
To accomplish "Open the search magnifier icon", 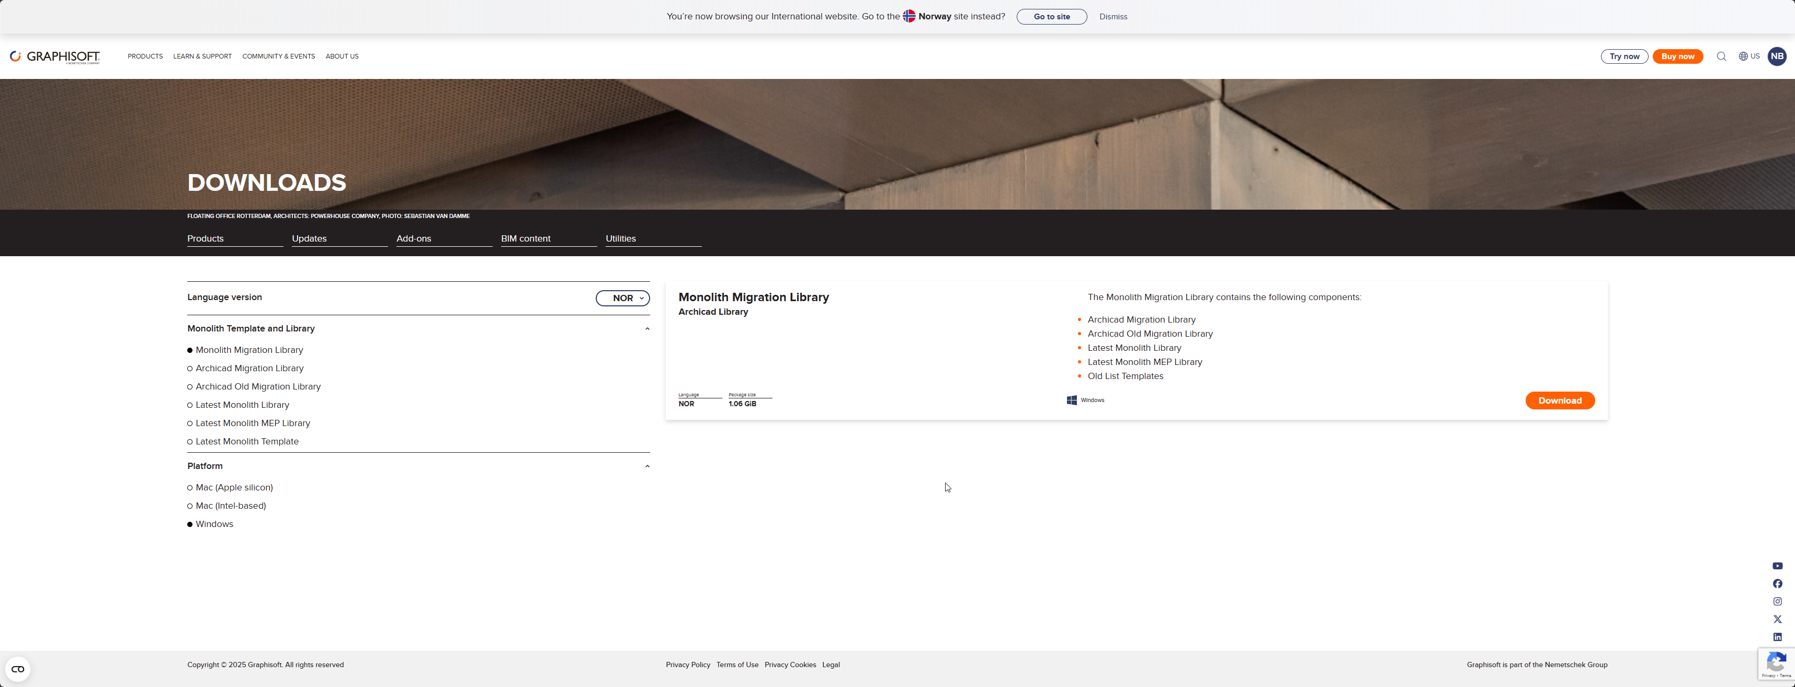I will 1721,56.
